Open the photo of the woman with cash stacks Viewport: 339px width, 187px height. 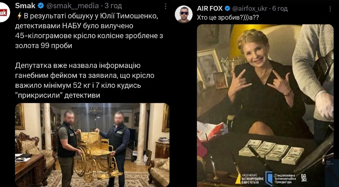click(265, 106)
